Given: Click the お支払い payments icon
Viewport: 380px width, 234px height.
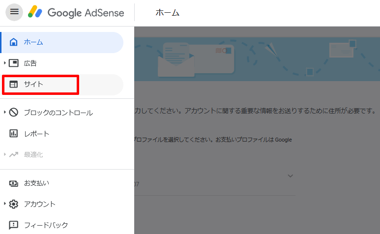Looking at the screenshot, I should pos(14,183).
